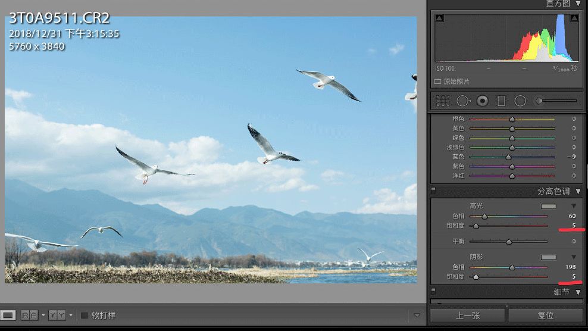
Task: Click the 平衡 value field
Action: pyautogui.click(x=574, y=241)
